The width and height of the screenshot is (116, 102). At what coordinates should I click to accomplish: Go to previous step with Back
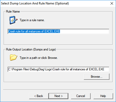coord(39,96)
